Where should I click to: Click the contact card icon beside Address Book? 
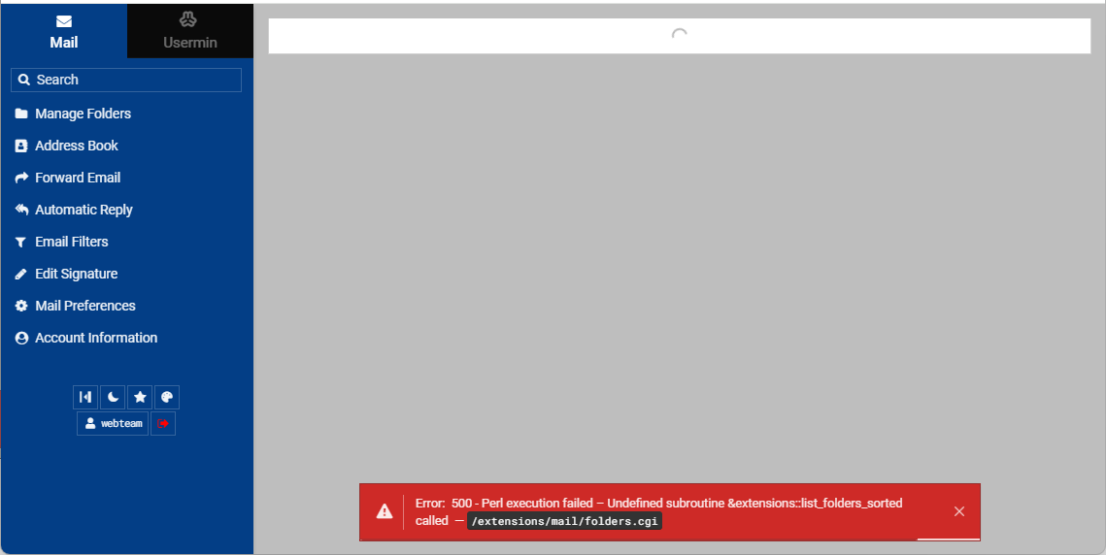coord(21,146)
